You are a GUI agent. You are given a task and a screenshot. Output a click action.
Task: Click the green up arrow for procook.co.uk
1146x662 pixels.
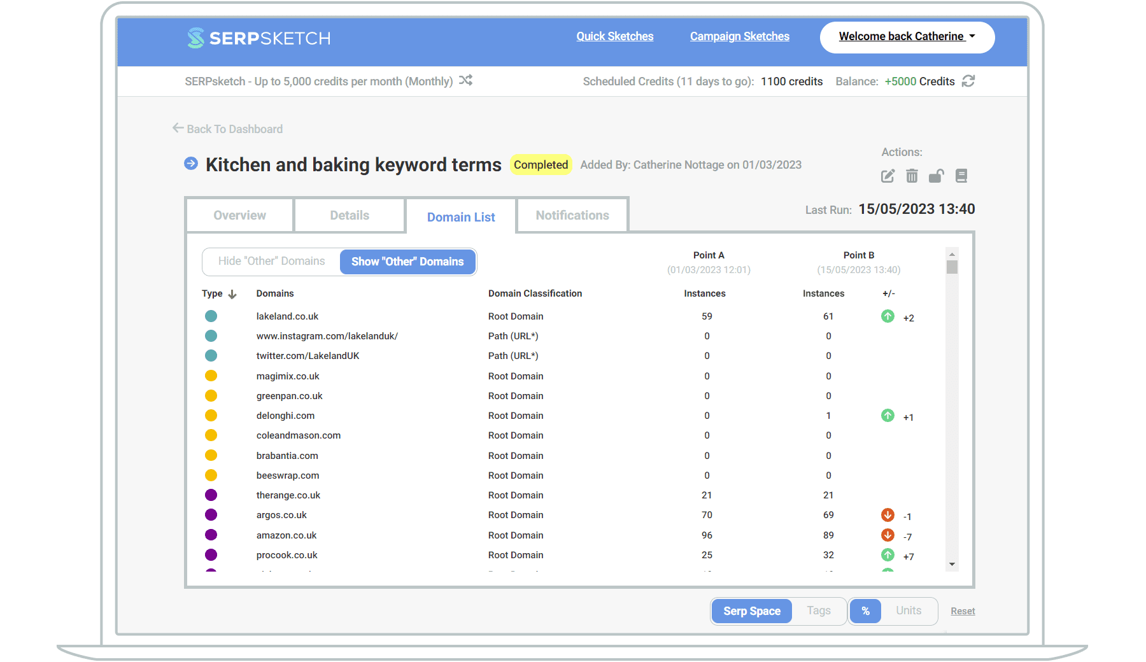point(888,555)
